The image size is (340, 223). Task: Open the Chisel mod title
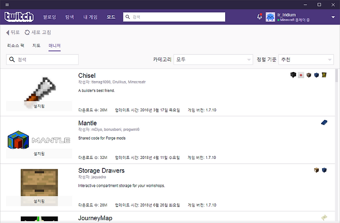point(87,75)
